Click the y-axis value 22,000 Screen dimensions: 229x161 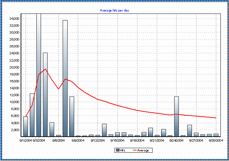[14, 60]
